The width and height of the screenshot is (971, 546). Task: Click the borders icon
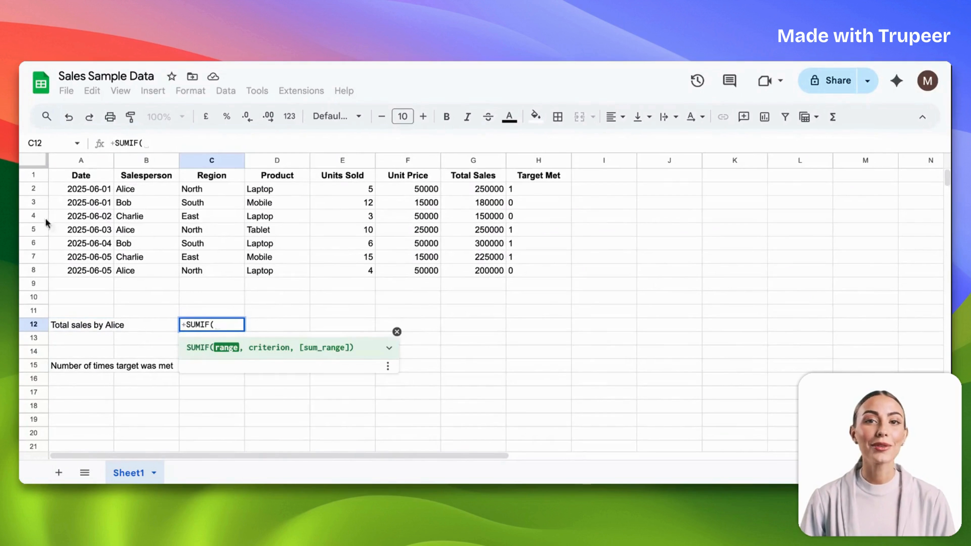pos(558,117)
